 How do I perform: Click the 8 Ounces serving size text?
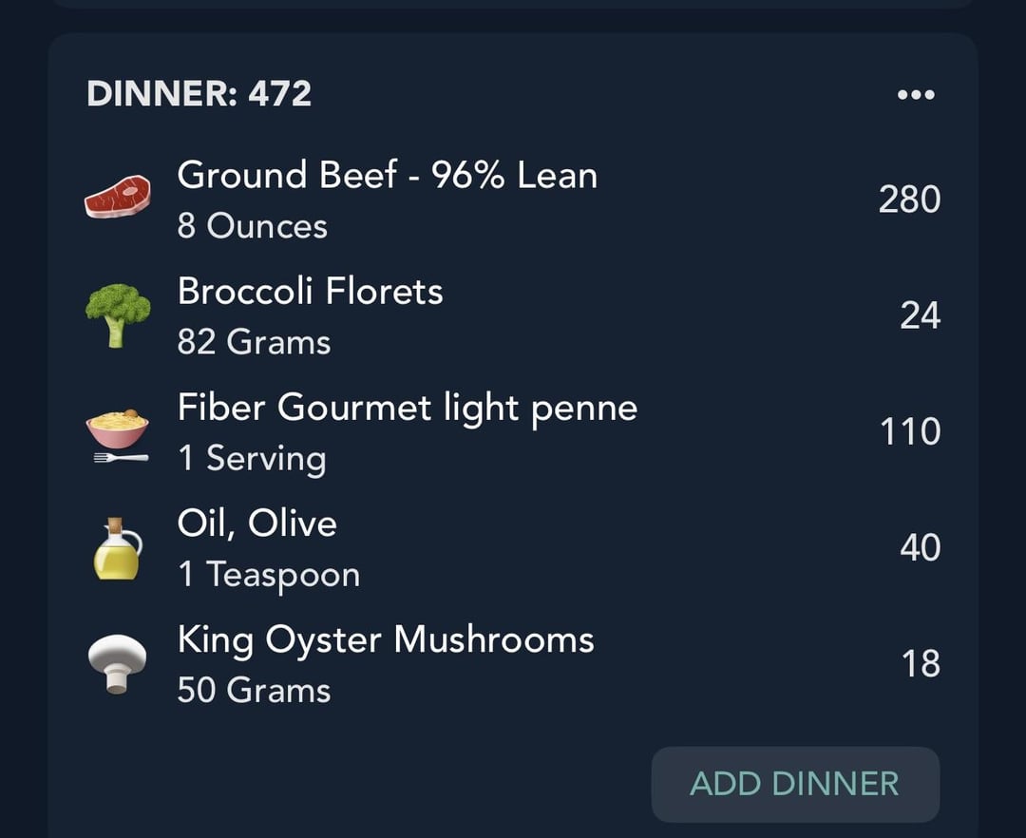[x=252, y=226]
